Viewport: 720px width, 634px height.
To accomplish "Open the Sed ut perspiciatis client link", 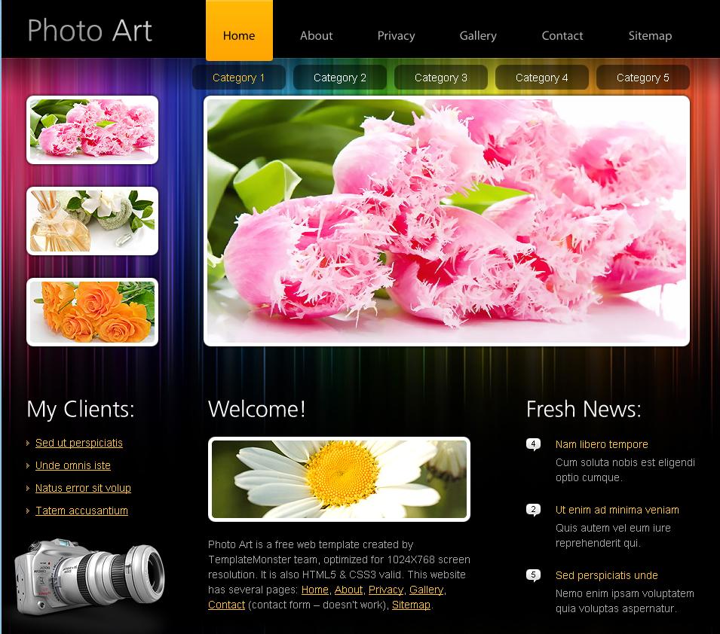I will [79, 443].
